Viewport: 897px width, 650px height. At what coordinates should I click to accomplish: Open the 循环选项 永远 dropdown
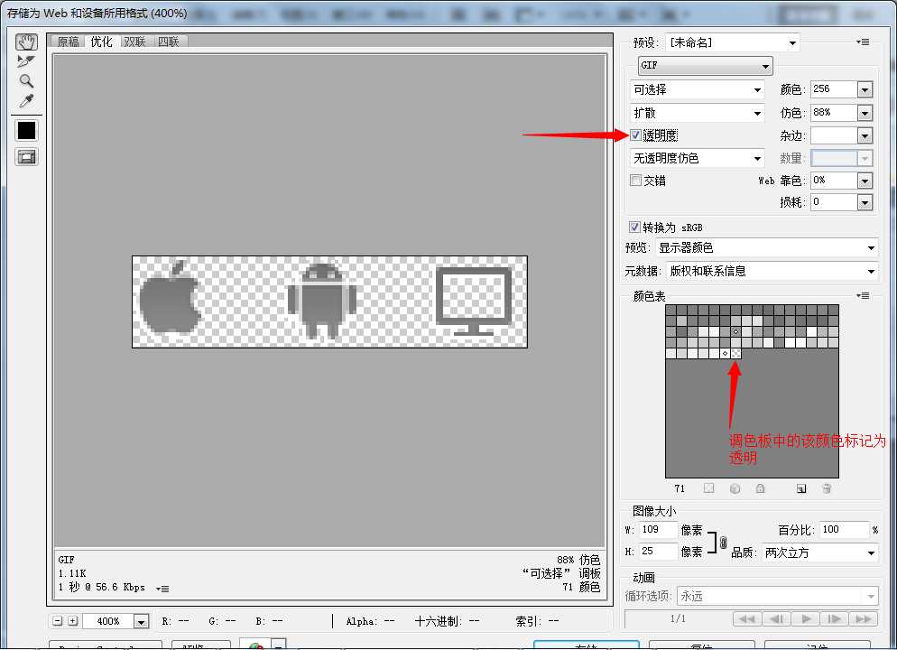pyautogui.click(x=778, y=596)
